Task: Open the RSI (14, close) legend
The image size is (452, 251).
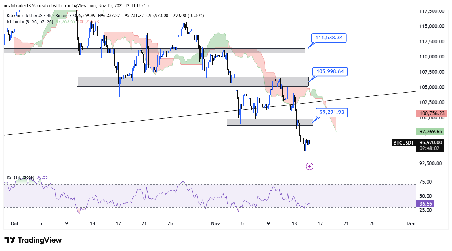Action: [20, 177]
